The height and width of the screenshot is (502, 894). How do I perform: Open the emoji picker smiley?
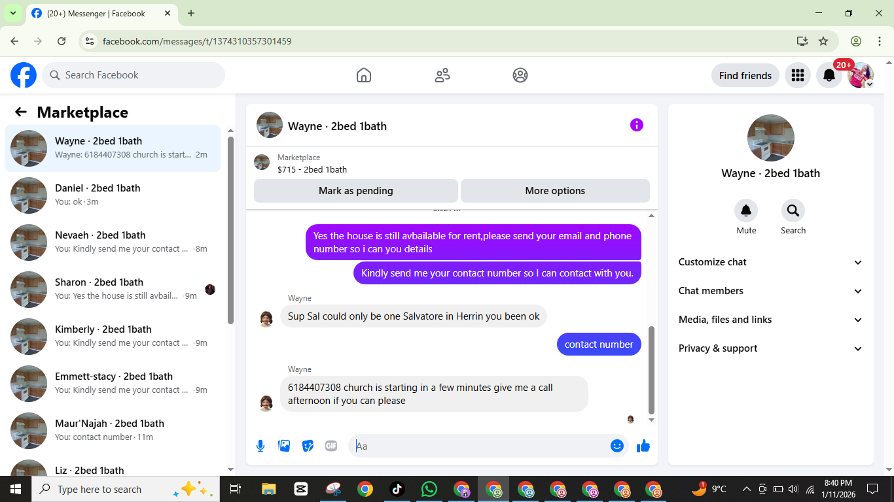[x=617, y=446]
